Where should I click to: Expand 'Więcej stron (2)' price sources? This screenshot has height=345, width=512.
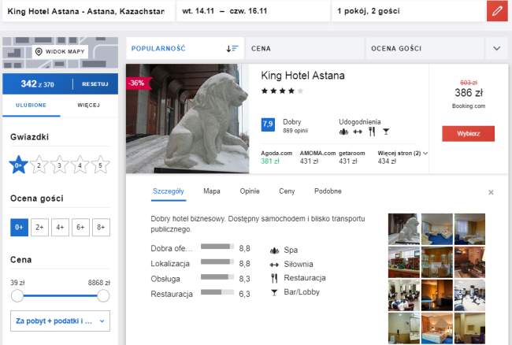click(x=403, y=153)
